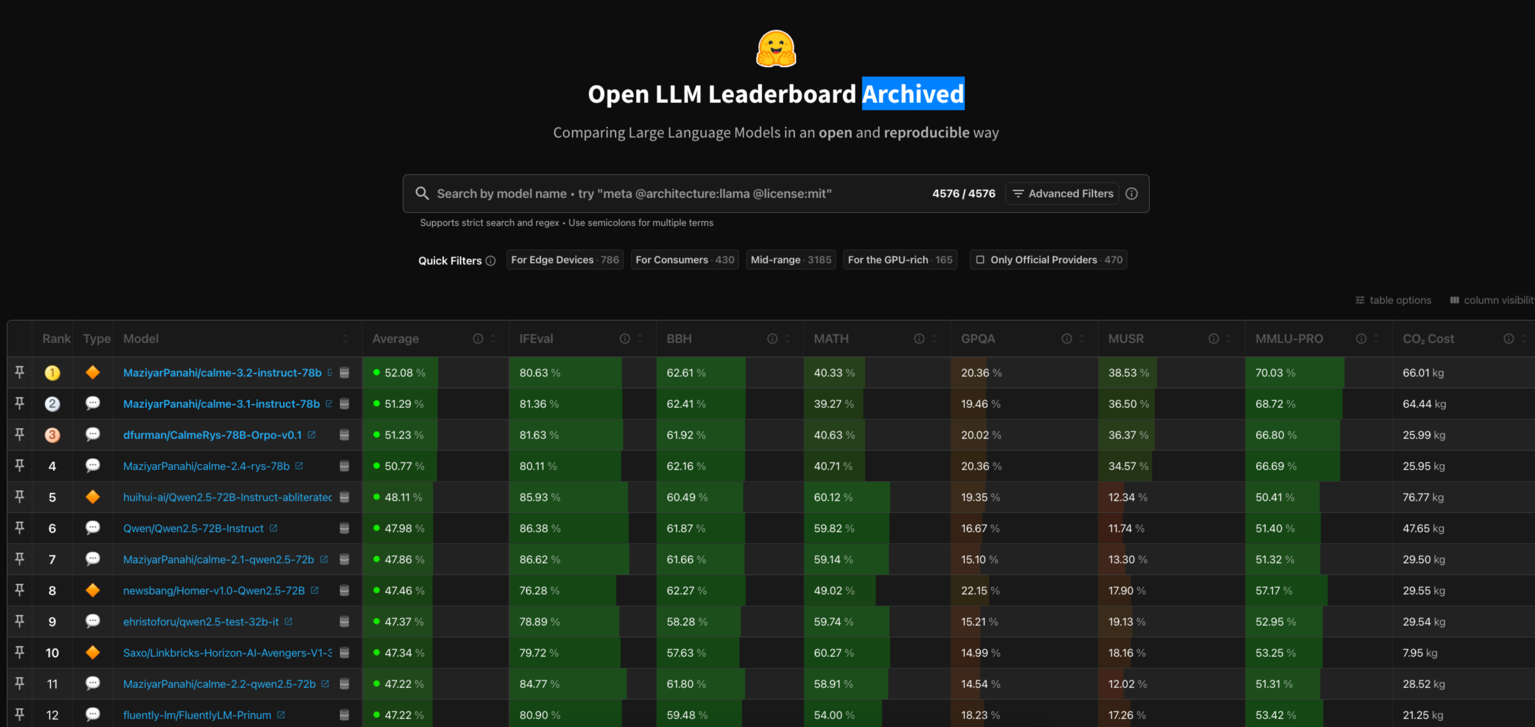
Task: Open fluently-lm/FluentlyLM-Prinum model link
Action: tap(197, 715)
